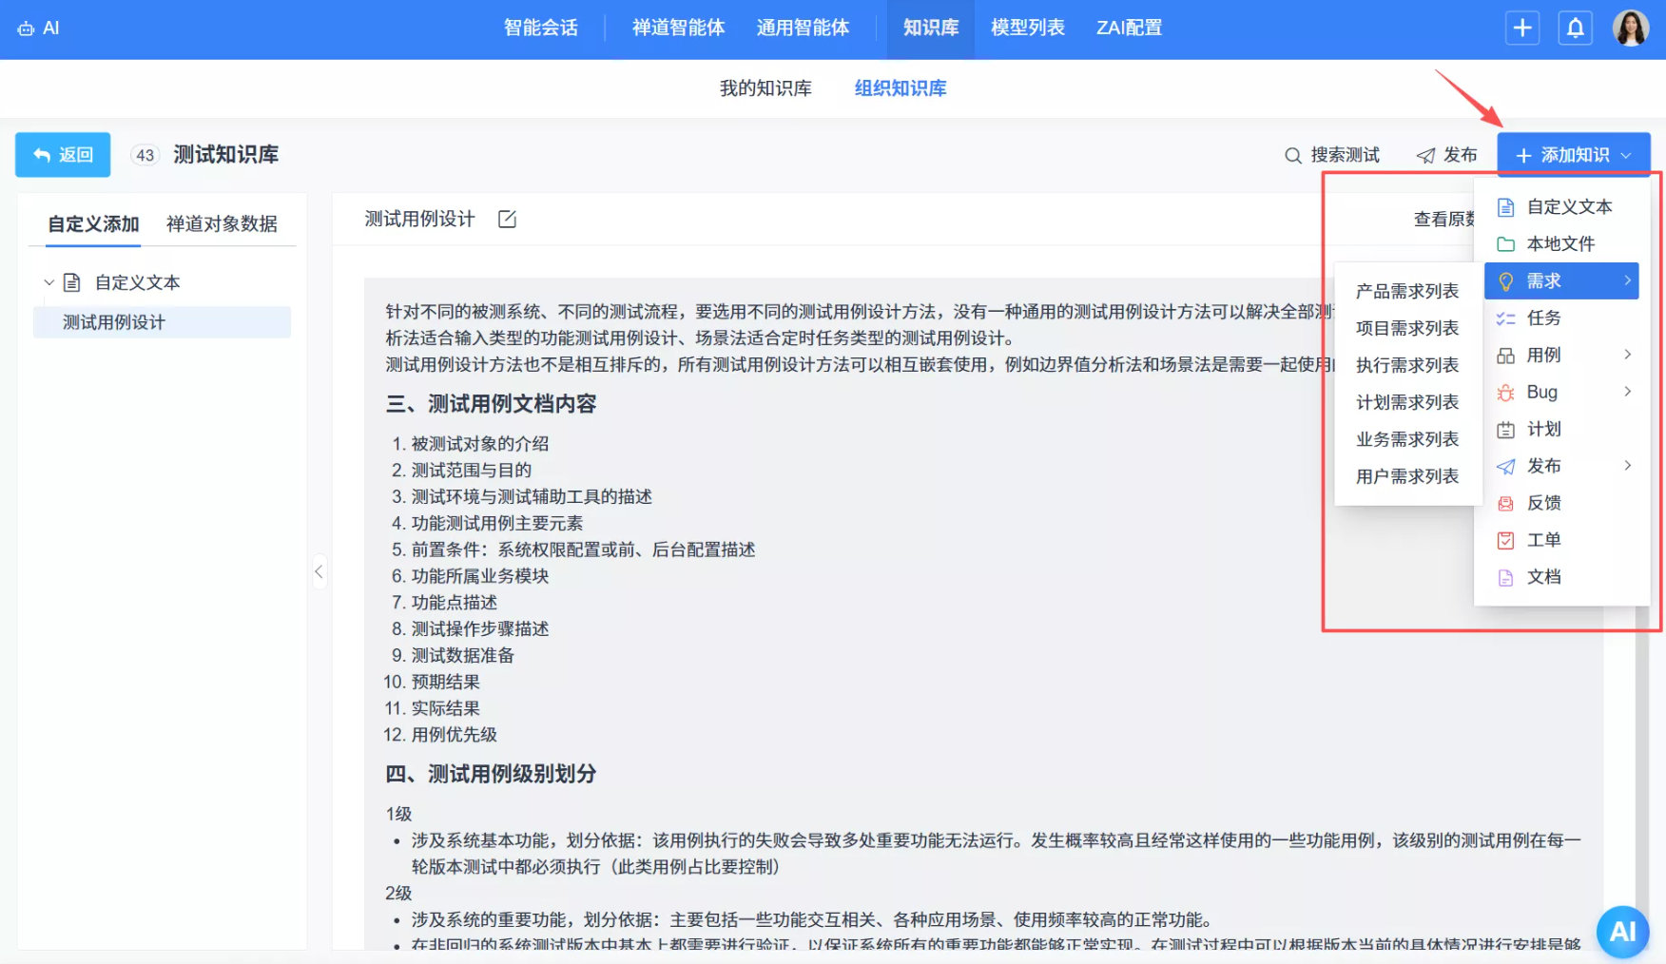Collapse the left sidebar with the chevron

320,571
